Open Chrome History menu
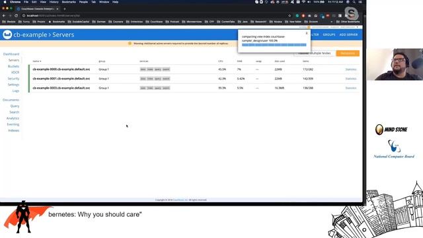The width and height of the screenshot is (423, 238). [54, 2]
